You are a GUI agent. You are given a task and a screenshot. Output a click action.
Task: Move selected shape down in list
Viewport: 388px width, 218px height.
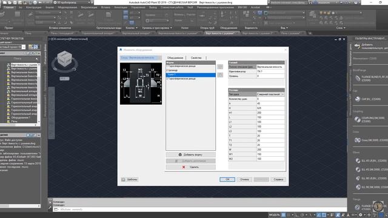pos(220,75)
